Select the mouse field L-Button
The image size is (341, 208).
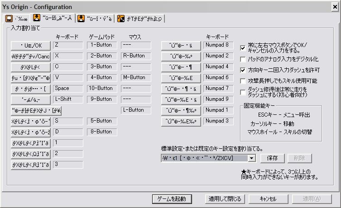click(x=136, y=110)
